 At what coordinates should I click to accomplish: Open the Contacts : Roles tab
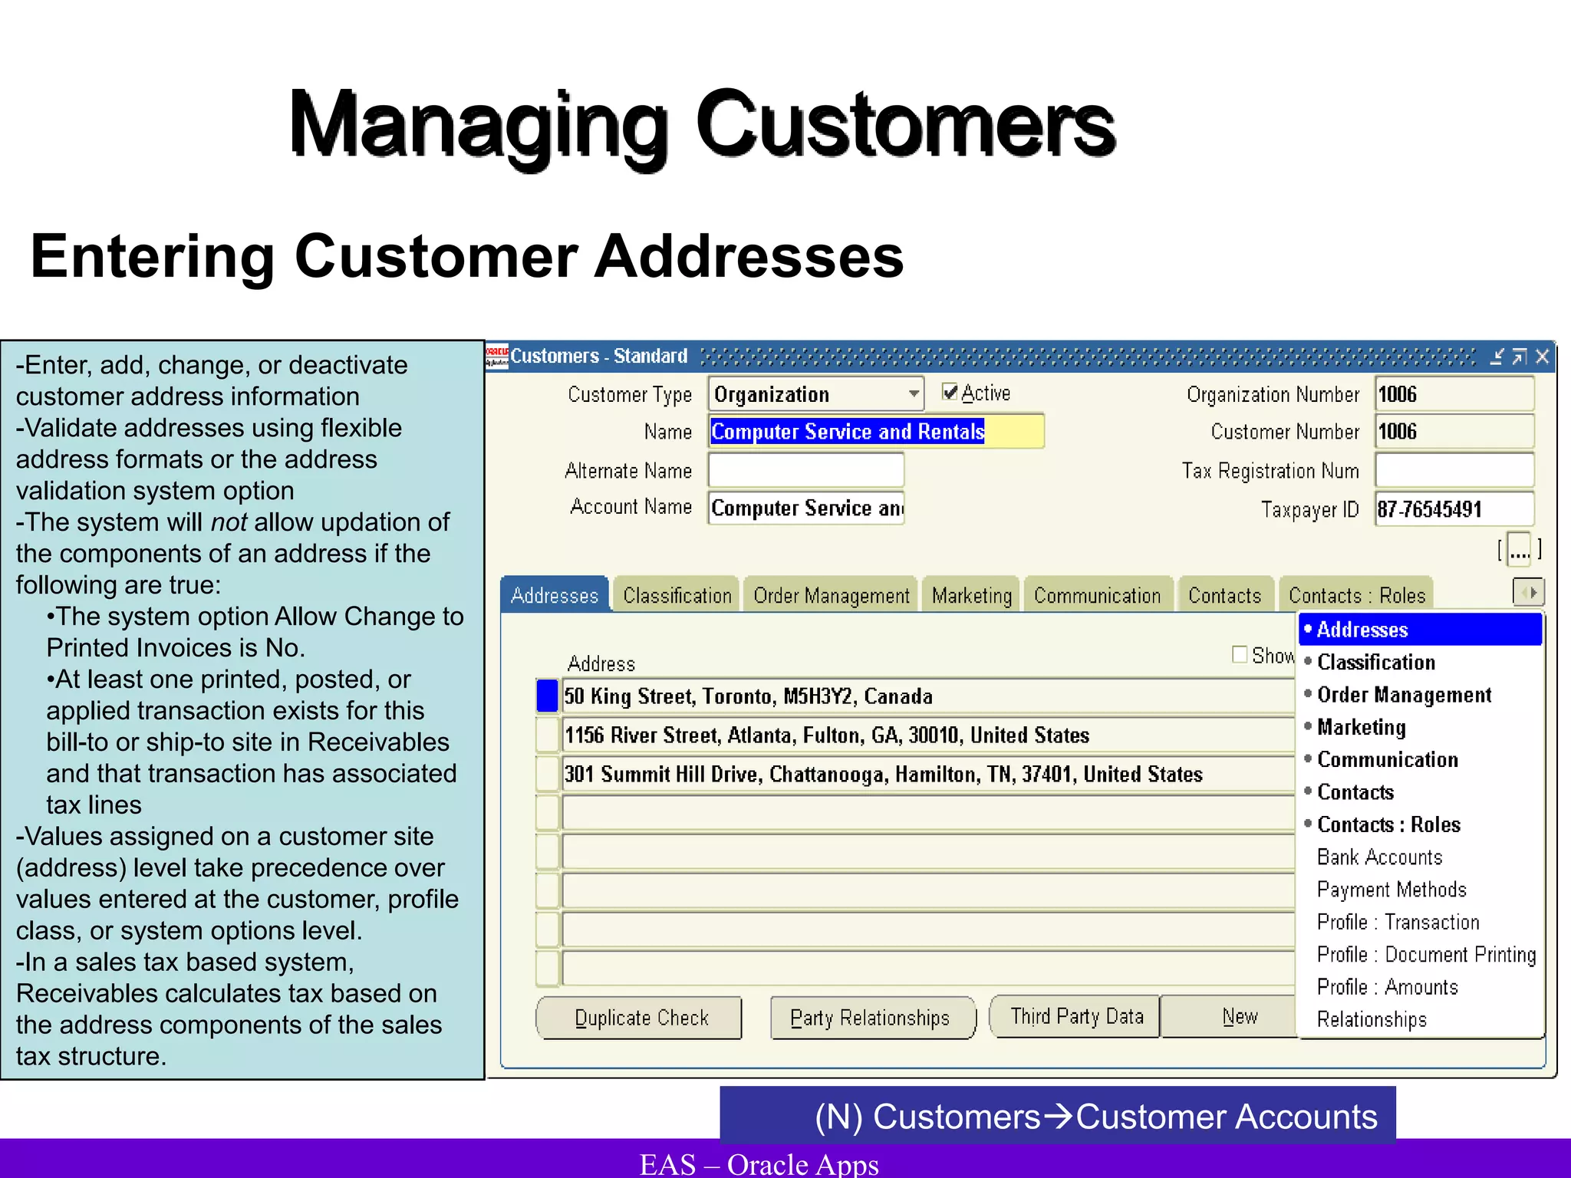pos(1356,595)
